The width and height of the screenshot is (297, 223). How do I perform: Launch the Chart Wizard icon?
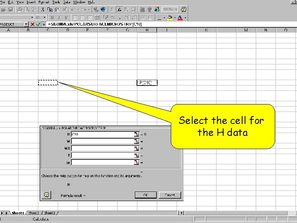pos(143,9)
